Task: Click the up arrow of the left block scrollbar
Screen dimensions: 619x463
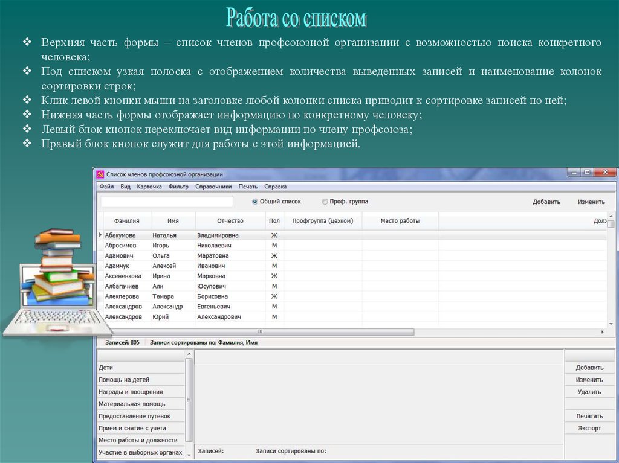Action: click(x=189, y=354)
